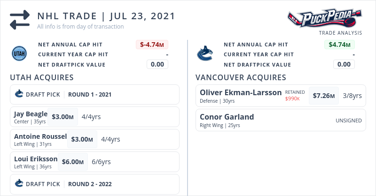Viewport: 376px width, 196px height.
Task: Click Canucks icon on Round 2 draft pick
Action: tap(19, 184)
